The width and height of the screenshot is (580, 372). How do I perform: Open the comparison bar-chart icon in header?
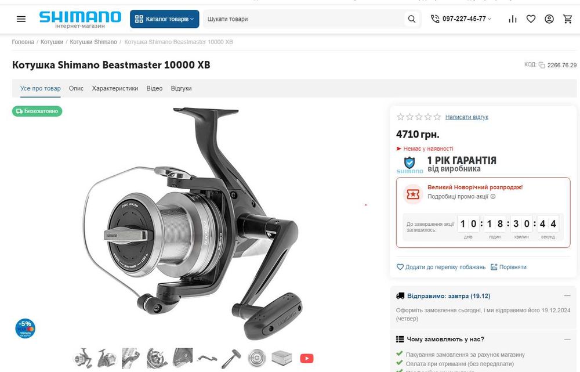pos(513,19)
